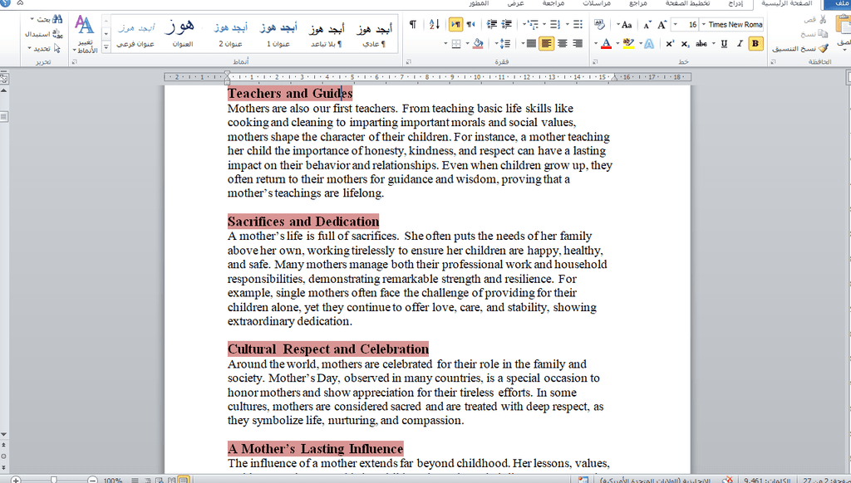
Task: Show paragraph marks pilcrow icon
Action: (x=413, y=24)
